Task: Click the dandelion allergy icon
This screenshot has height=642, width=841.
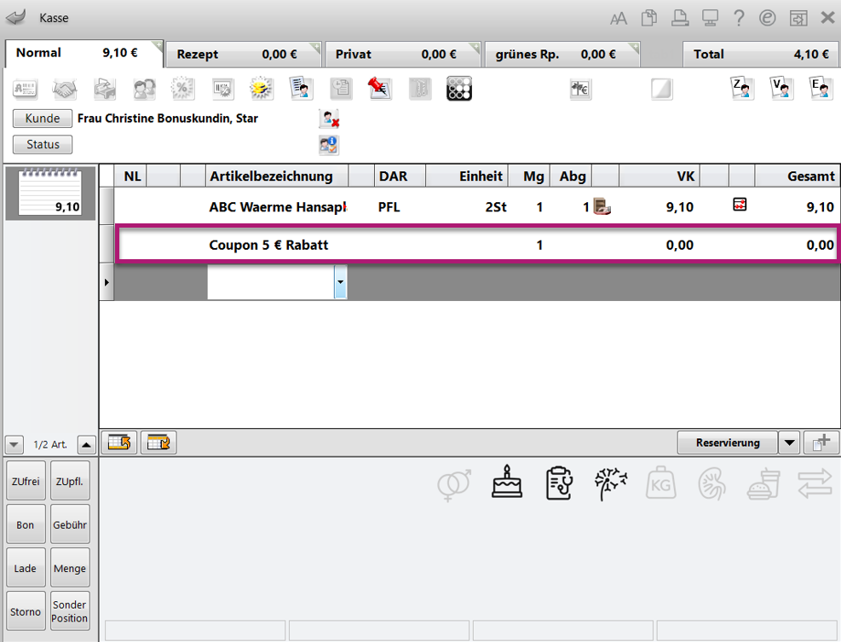Action: pos(610,483)
